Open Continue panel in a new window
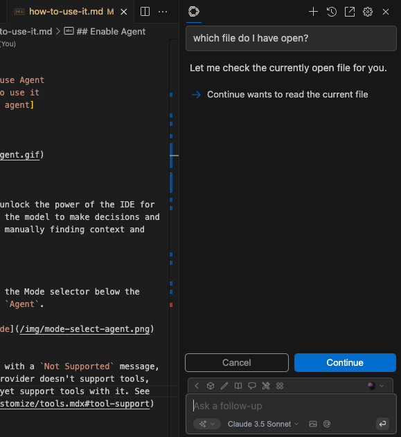401x437 pixels. click(350, 12)
